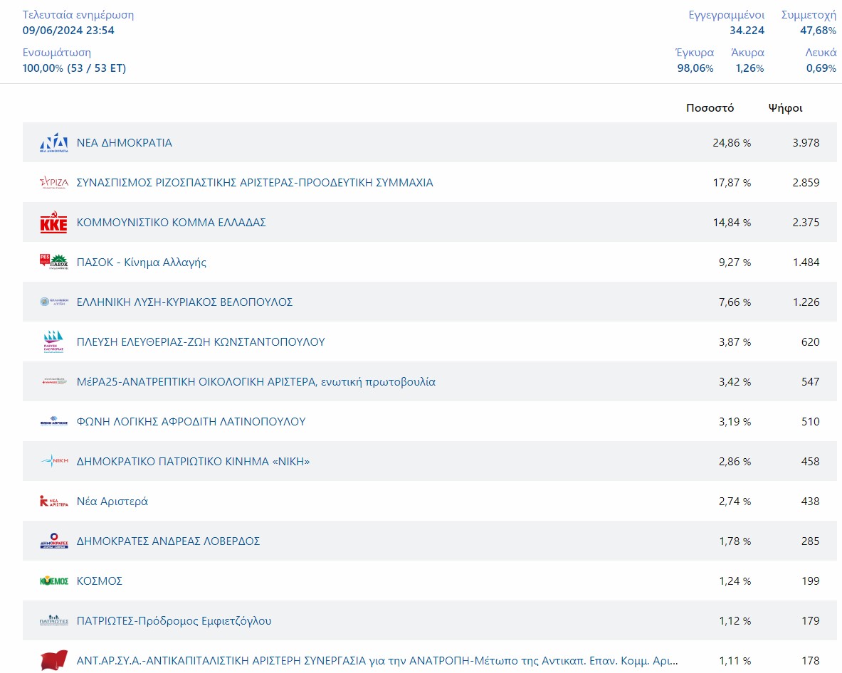Click the Πλεύση Ελευθερίας sailboat logo
The width and height of the screenshot is (842, 673).
53,342
